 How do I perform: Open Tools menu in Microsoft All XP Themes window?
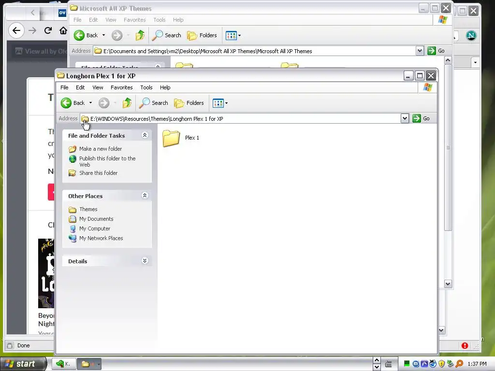coord(160,20)
